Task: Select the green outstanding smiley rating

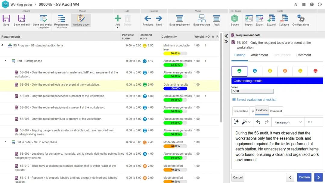Action: coord(239,71)
